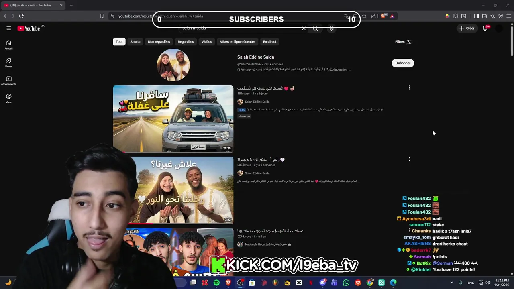
Task: Open the Leo AI sparkle icon
Action: [492, 16]
